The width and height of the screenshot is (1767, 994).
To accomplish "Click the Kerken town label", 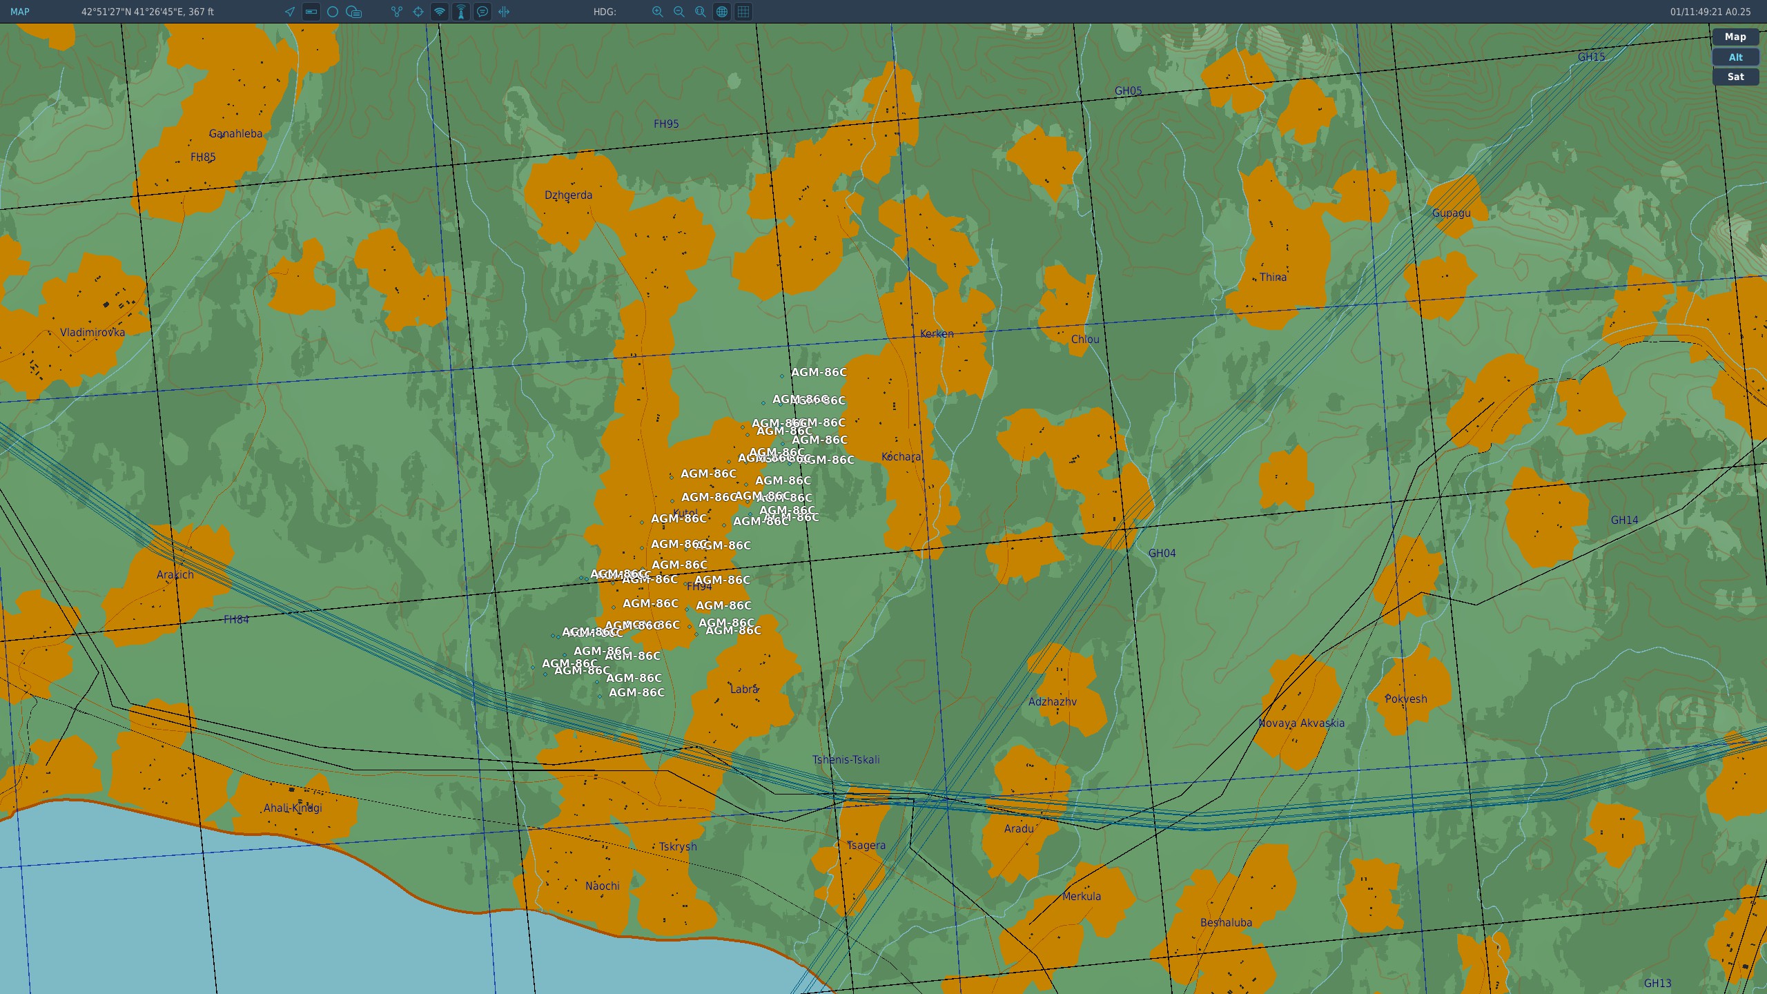I will click(x=937, y=334).
